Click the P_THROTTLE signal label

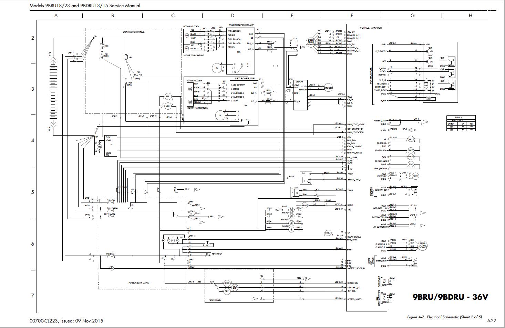381,51
